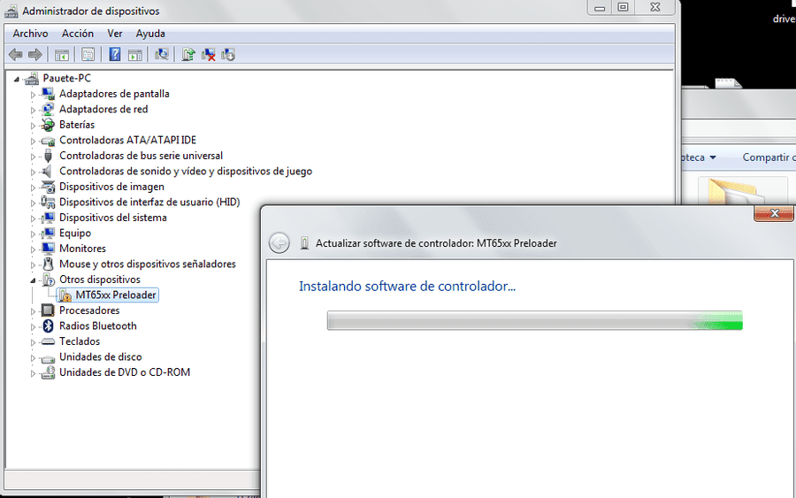Expand the Unidades de disco node
Image resolution: width=796 pixels, height=498 pixels.
[x=33, y=358]
